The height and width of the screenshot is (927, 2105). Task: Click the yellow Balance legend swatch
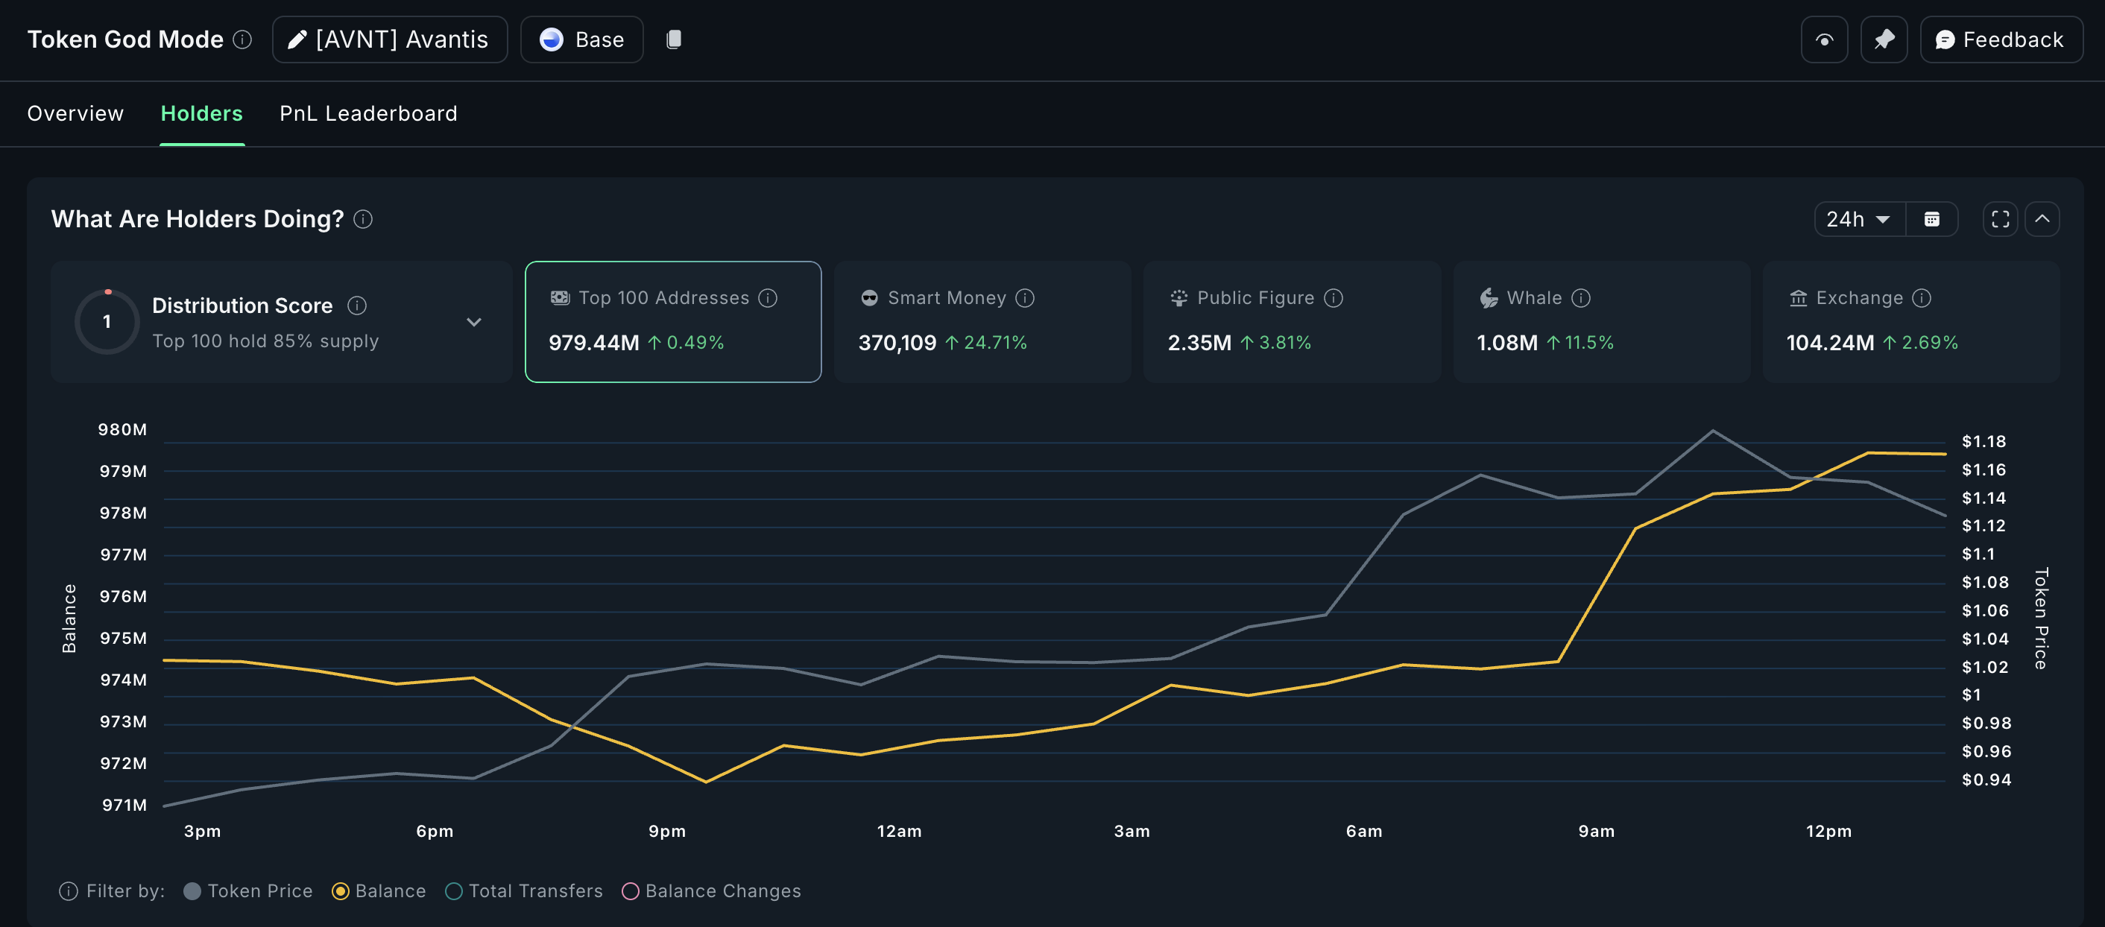pos(341,891)
